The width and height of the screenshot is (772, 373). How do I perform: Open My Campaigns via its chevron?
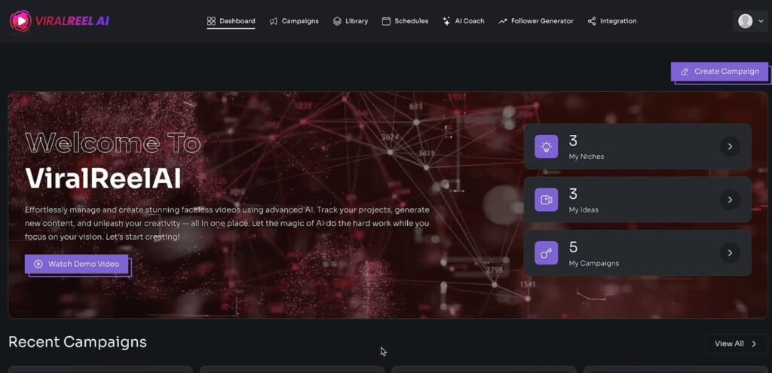point(730,253)
